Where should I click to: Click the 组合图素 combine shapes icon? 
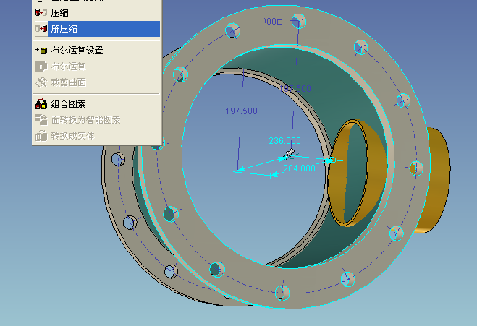41,104
